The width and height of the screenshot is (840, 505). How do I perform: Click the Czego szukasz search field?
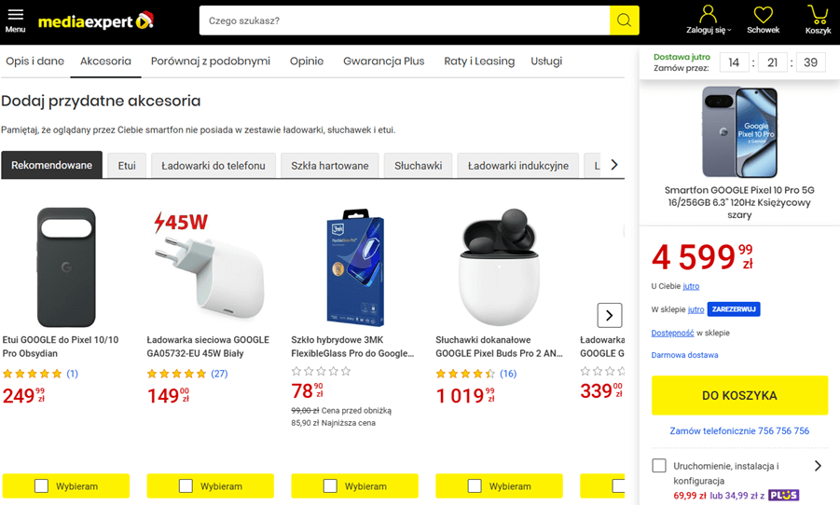coord(405,20)
